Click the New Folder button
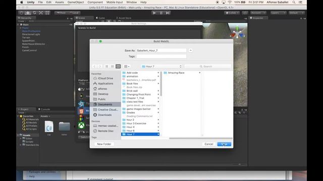The height and width of the screenshot is (181, 323). pyautogui.click(x=104, y=144)
